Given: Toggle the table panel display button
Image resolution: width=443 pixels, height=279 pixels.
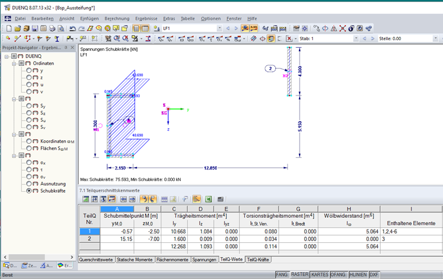Looking at the screenshot, I should [x=145, y=28].
